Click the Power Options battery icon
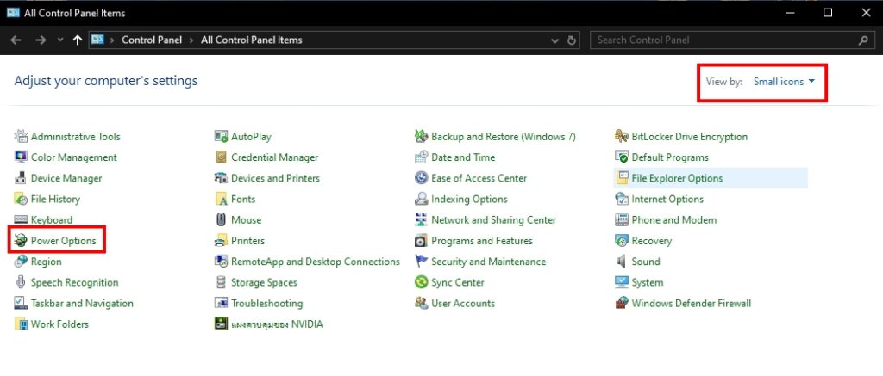This screenshot has width=883, height=376. click(x=22, y=241)
